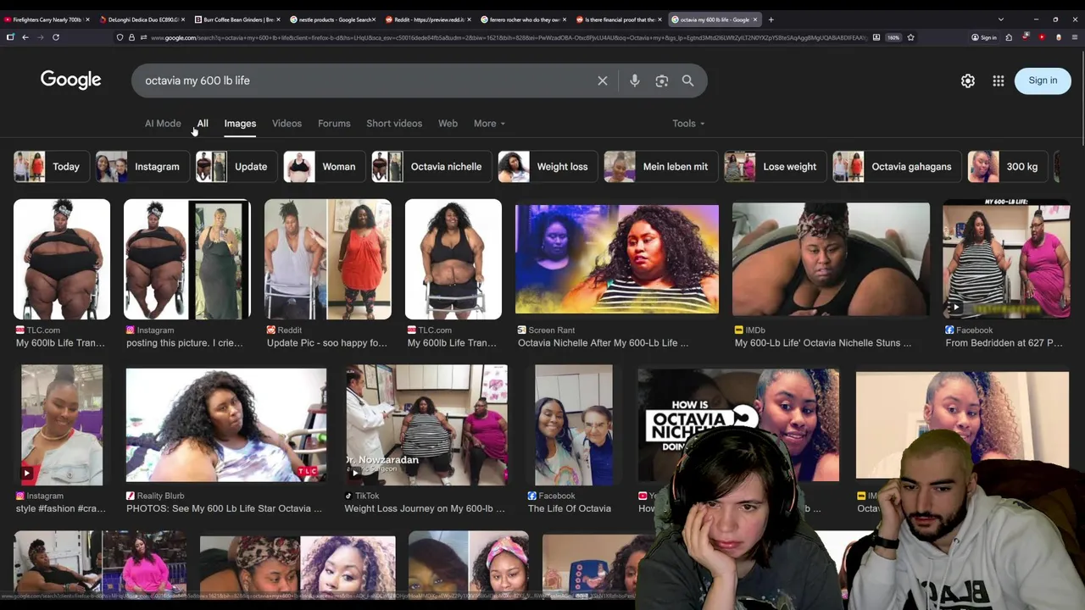Select the Woman filter chip

click(x=325, y=167)
